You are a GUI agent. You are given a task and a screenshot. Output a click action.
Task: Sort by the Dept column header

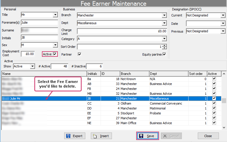click(169, 74)
